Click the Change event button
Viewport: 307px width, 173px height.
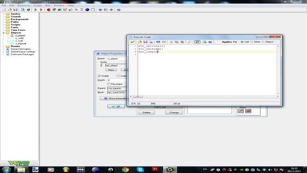174,112
